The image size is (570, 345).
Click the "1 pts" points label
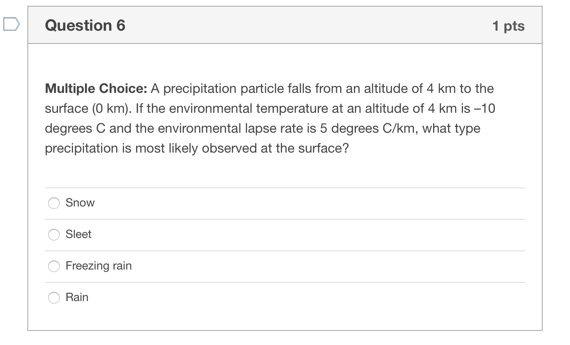click(x=508, y=26)
